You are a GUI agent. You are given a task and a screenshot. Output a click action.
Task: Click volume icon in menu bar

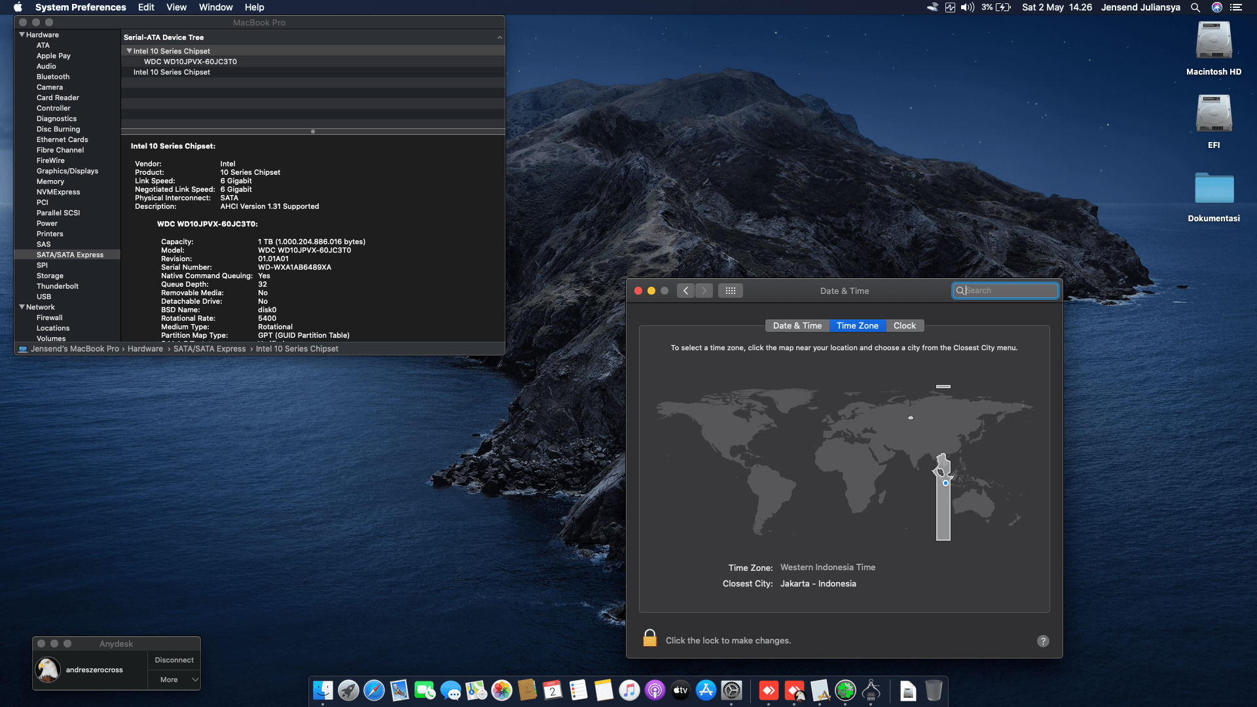[x=968, y=7]
